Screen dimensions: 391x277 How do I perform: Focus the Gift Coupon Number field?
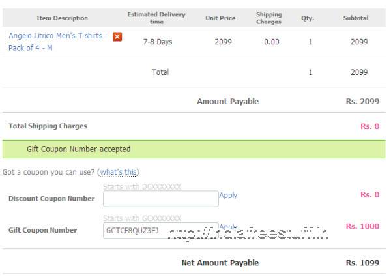pos(161,230)
